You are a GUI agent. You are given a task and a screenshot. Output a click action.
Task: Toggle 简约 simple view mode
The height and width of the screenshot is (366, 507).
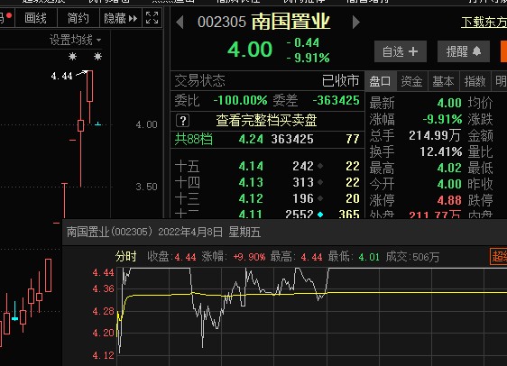(x=78, y=18)
